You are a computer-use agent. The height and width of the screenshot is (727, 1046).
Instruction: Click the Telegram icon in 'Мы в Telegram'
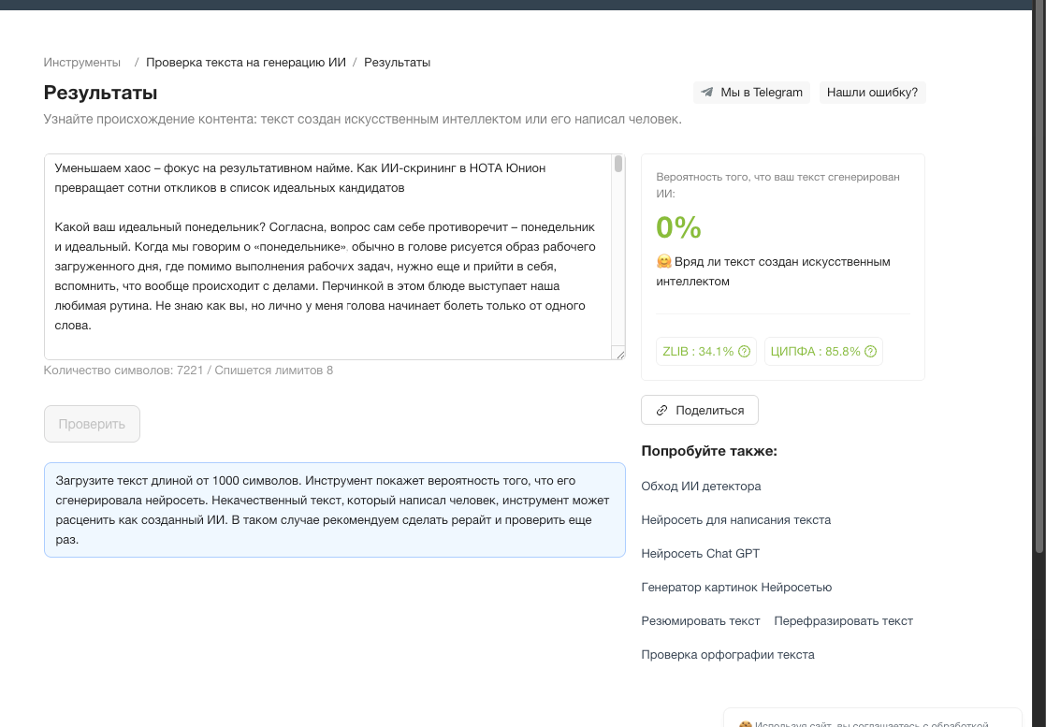point(705,92)
